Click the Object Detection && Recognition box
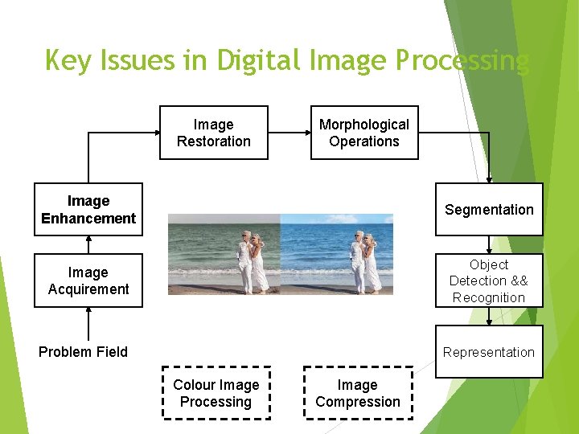This screenshot has width=579, height=434. pos(489,280)
